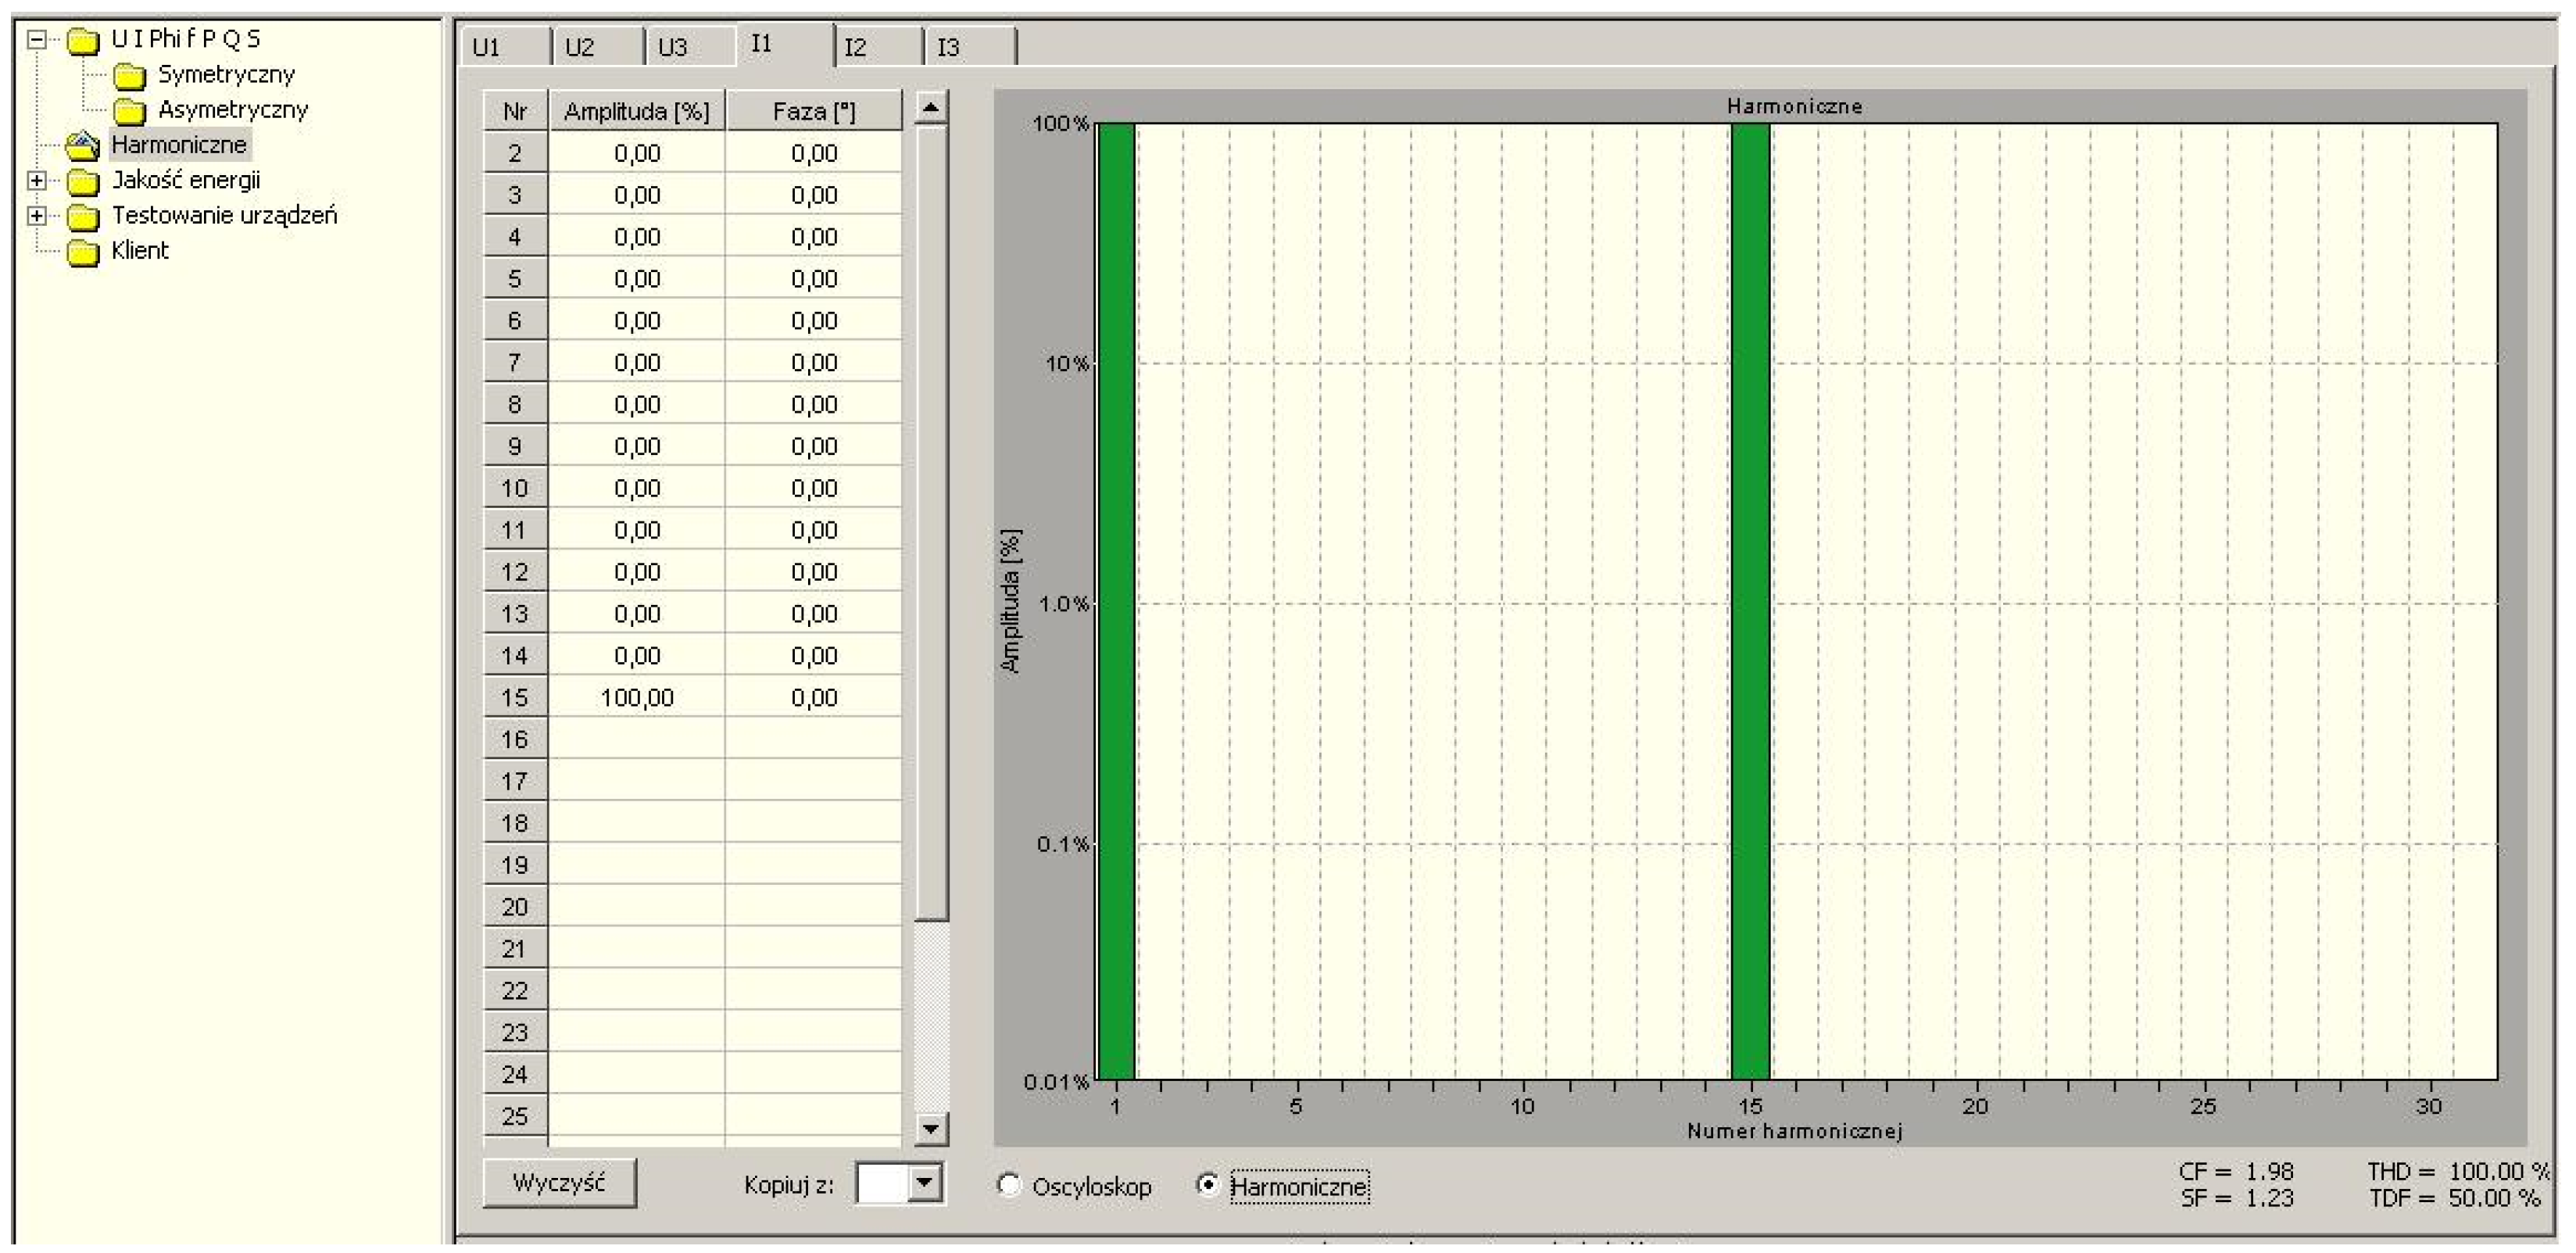The height and width of the screenshot is (1253, 2576).
Task: Click the Harmoniczne open-folder icon in tree
Action: pos(82,146)
